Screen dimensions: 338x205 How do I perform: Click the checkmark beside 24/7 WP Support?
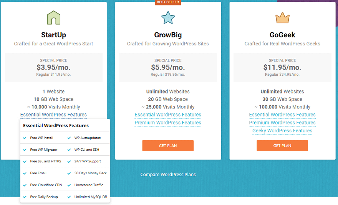pos(69,161)
